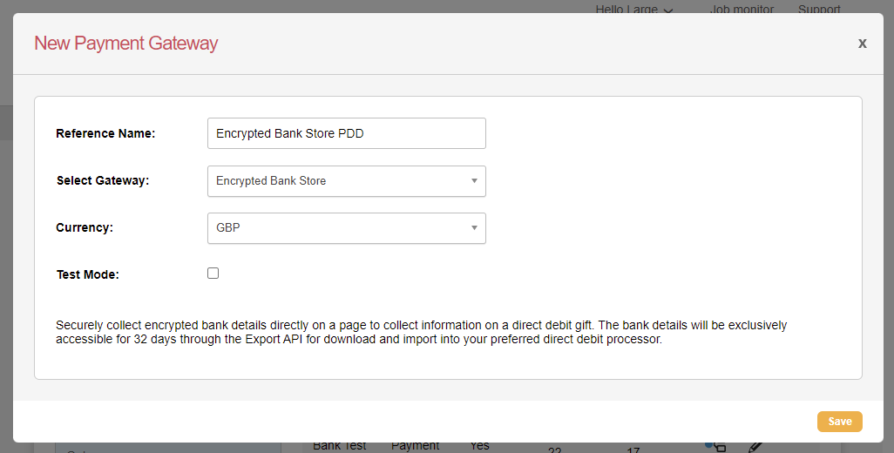This screenshot has width=894, height=453.
Task: Click the New Payment Gateway title
Action: pyautogui.click(x=125, y=44)
